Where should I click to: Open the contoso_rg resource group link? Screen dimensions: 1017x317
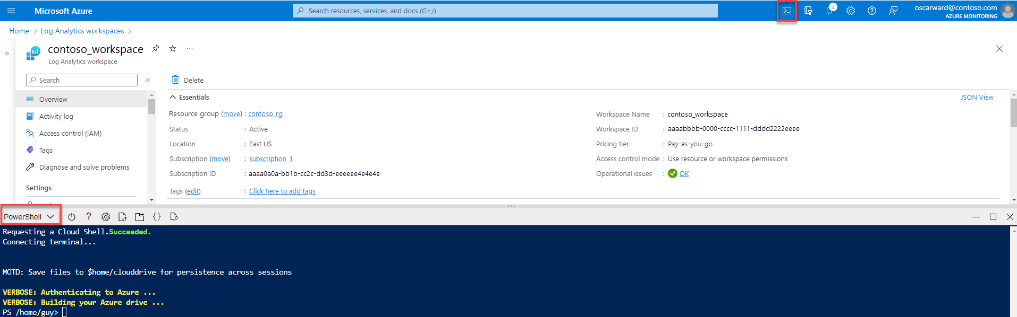tap(265, 114)
